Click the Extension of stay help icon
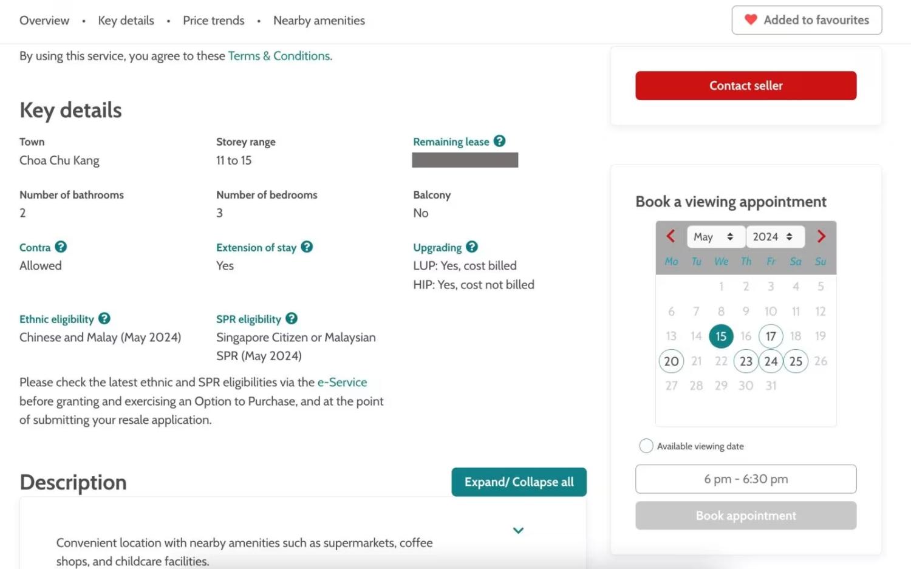This screenshot has height=569, width=911. click(307, 247)
